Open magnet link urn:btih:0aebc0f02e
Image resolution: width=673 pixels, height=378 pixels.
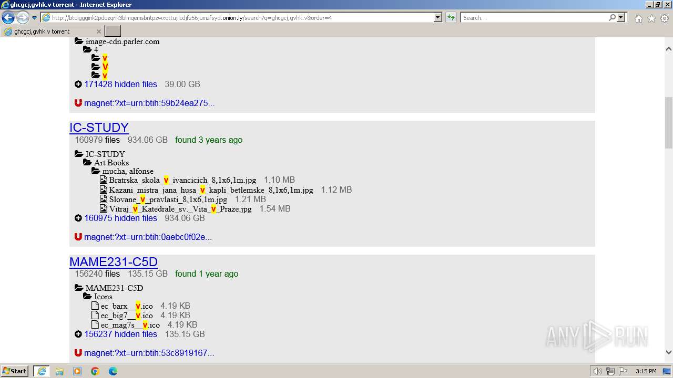point(148,237)
